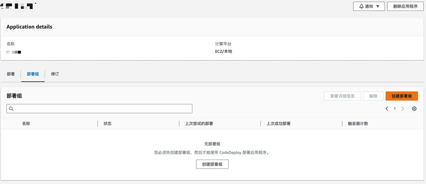This screenshot has width=426, height=184.
Task: Click the magnifier icon in the search box
Action: tap(11, 109)
